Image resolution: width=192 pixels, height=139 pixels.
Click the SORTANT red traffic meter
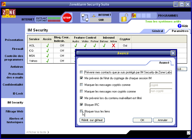coord(54,21)
